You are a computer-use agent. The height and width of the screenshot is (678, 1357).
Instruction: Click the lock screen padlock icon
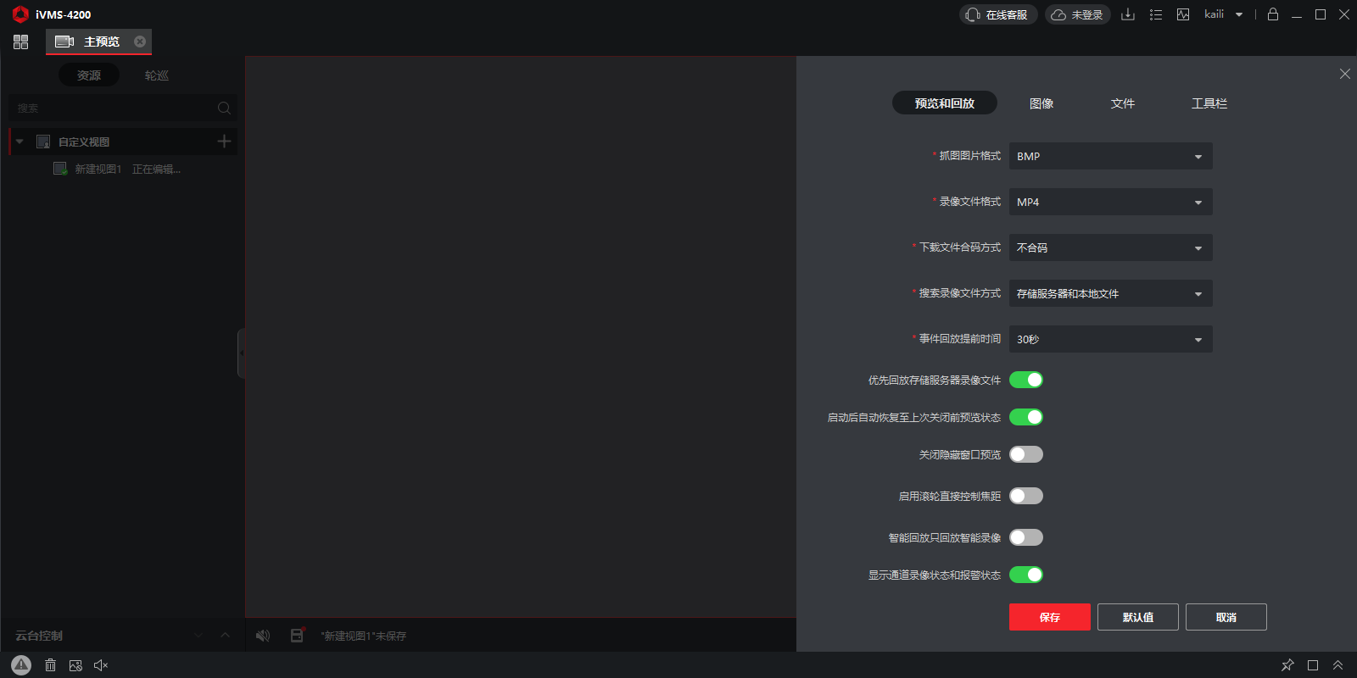(1272, 14)
